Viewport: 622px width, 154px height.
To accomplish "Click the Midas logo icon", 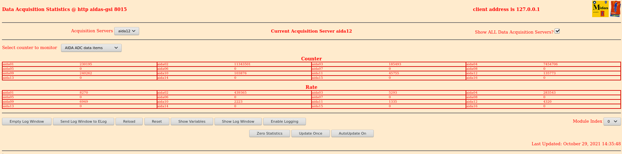I will coord(600,9).
